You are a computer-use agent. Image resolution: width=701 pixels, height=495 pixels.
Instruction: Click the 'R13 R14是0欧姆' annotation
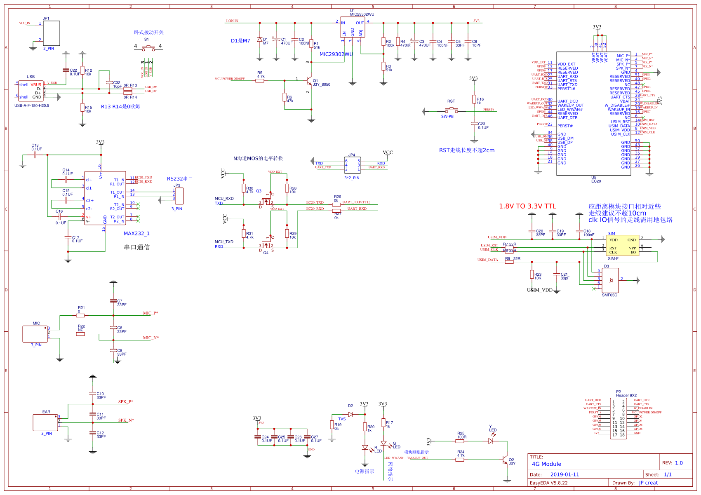tap(120, 107)
